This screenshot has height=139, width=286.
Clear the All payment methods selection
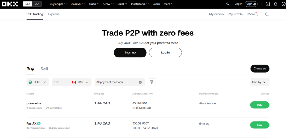pyautogui.click(x=140, y=82)
